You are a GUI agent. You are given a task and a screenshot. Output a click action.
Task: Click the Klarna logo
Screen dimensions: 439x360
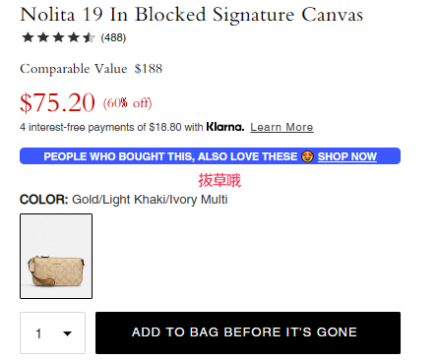(225, 127)
